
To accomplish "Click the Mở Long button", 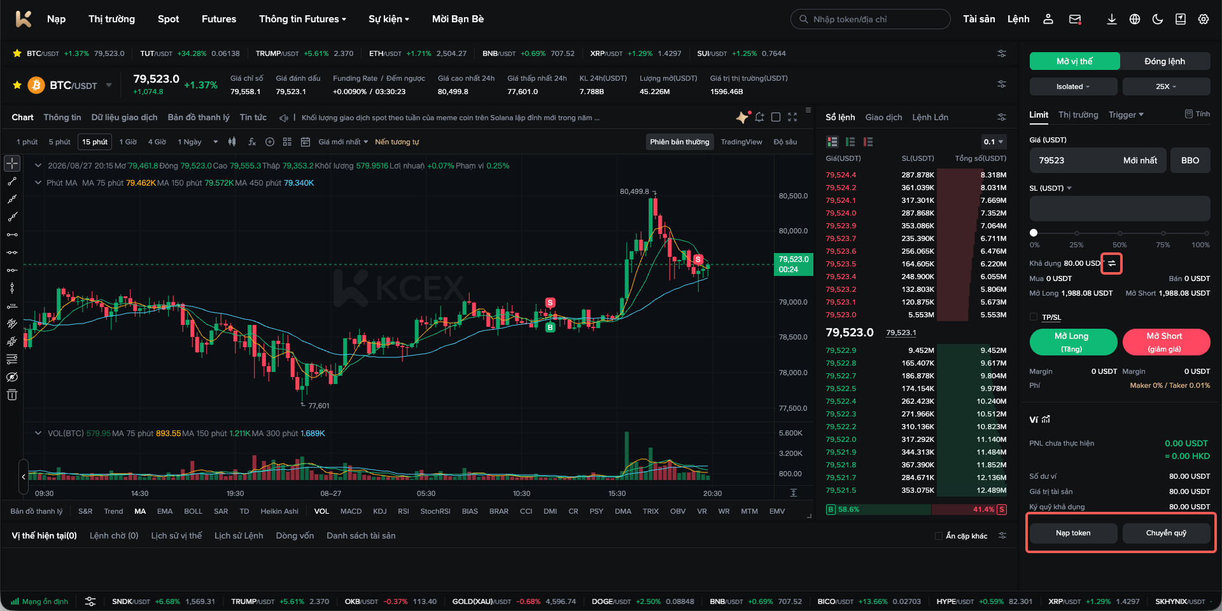I will click(x=1073, y=342).
